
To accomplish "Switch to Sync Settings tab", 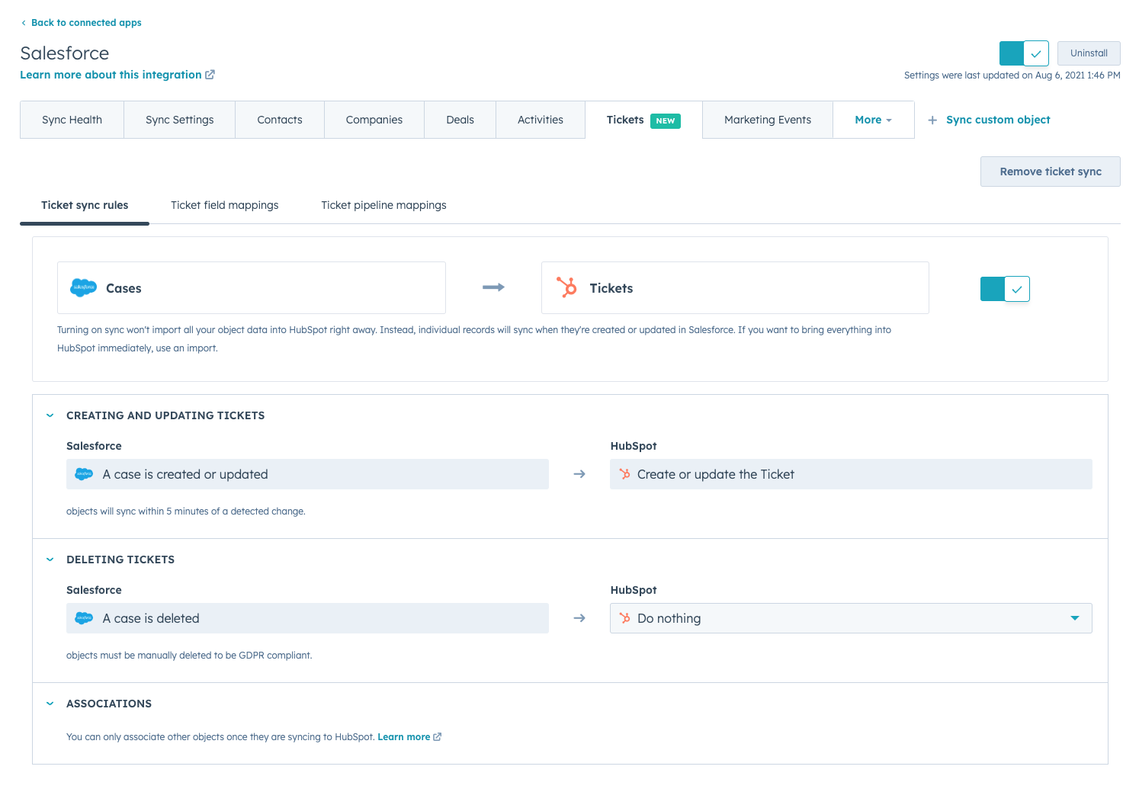I will tap(179, 120).
